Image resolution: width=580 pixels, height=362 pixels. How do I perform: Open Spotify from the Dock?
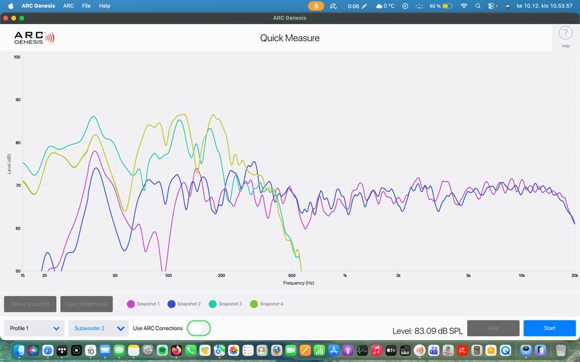click(162, 350)
